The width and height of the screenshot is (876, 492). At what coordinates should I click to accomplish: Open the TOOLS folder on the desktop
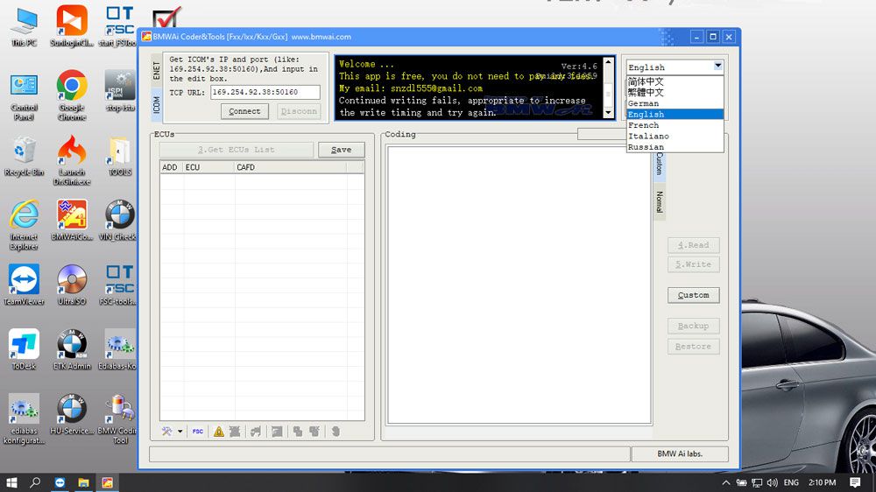click(x=119, y=158)
